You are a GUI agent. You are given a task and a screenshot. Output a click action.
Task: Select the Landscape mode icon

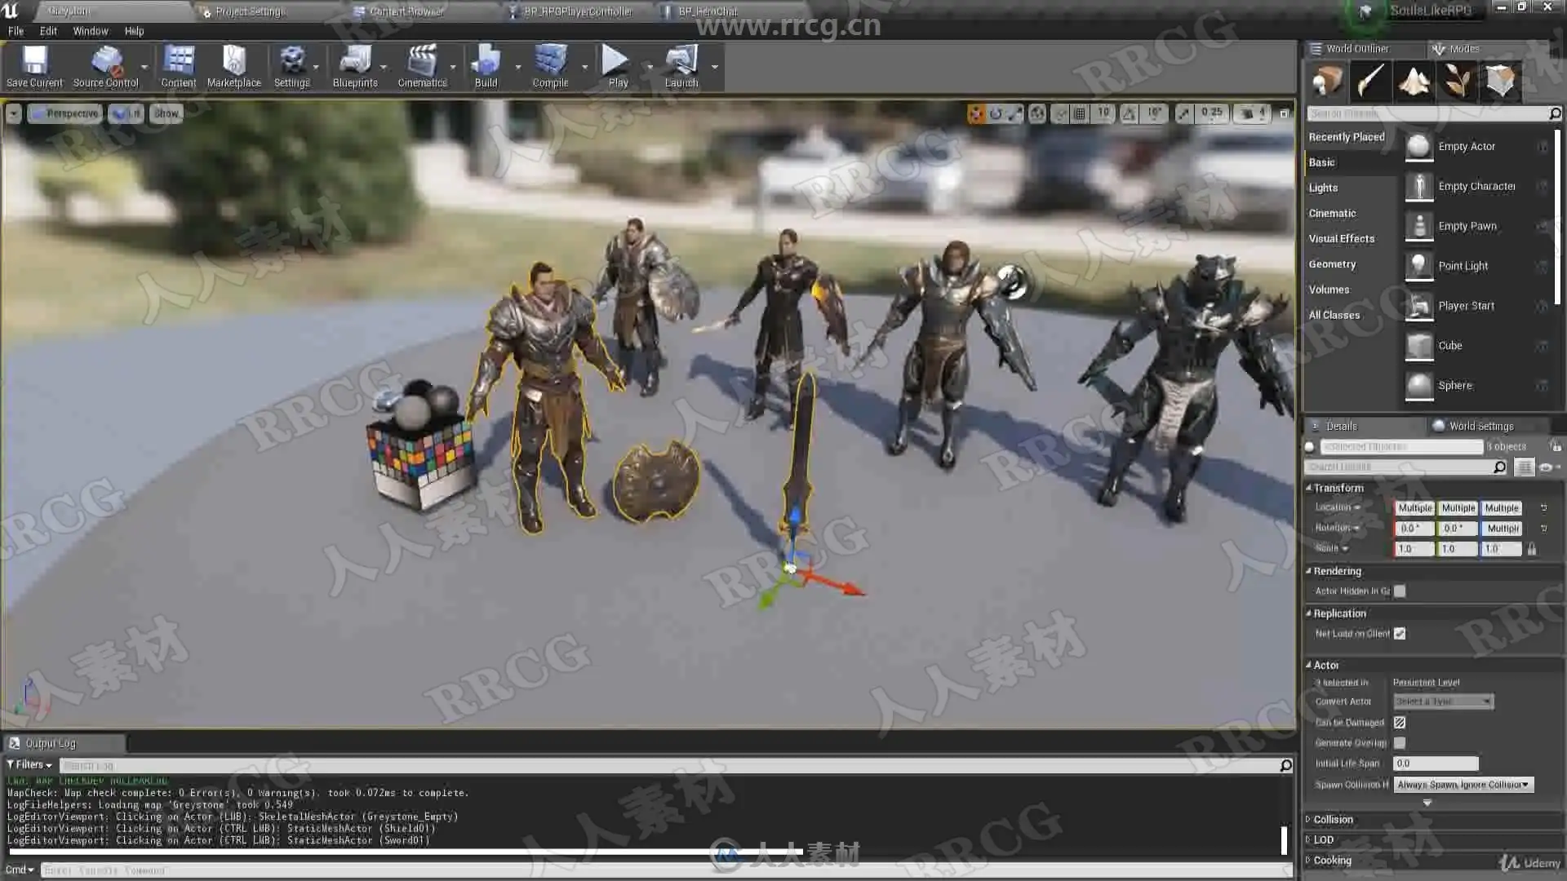tap(1414, 81)
